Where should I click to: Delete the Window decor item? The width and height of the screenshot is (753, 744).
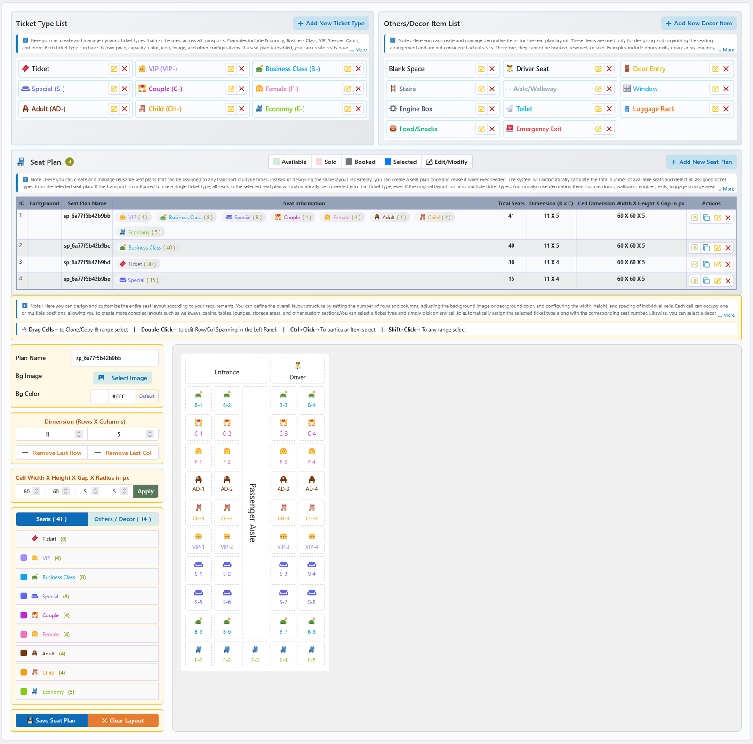pyautogui.click(x=726, y=89)
